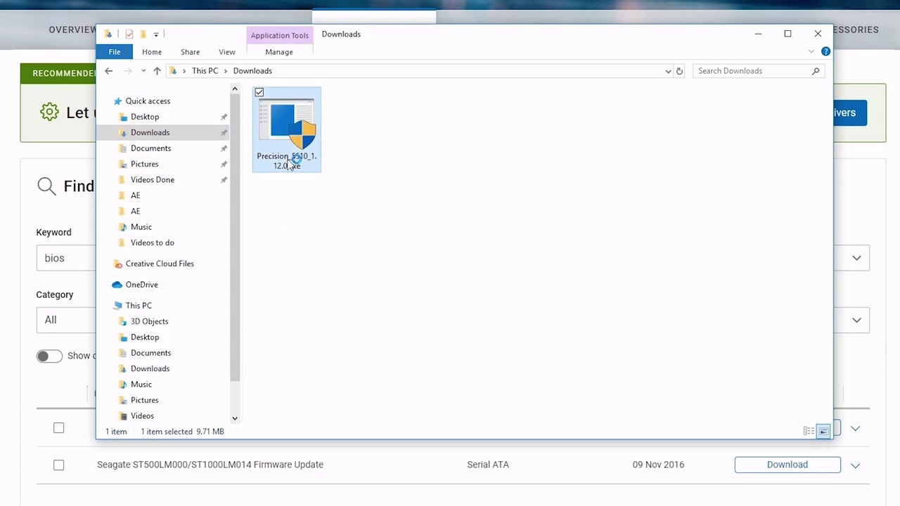Image resolution: width=900 pixels, height=506 pixels.
Task: Open Videos folder under This PC
Action: coord(142,416)
